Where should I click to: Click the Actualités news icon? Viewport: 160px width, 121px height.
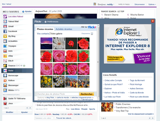[5, 41]
